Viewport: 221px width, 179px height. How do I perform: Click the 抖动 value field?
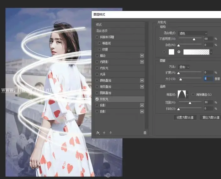[x=208, y=108]
